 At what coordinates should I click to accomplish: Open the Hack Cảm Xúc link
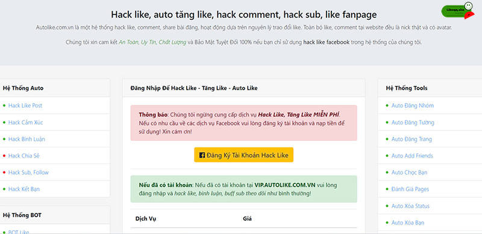click(x=25, y=123)
